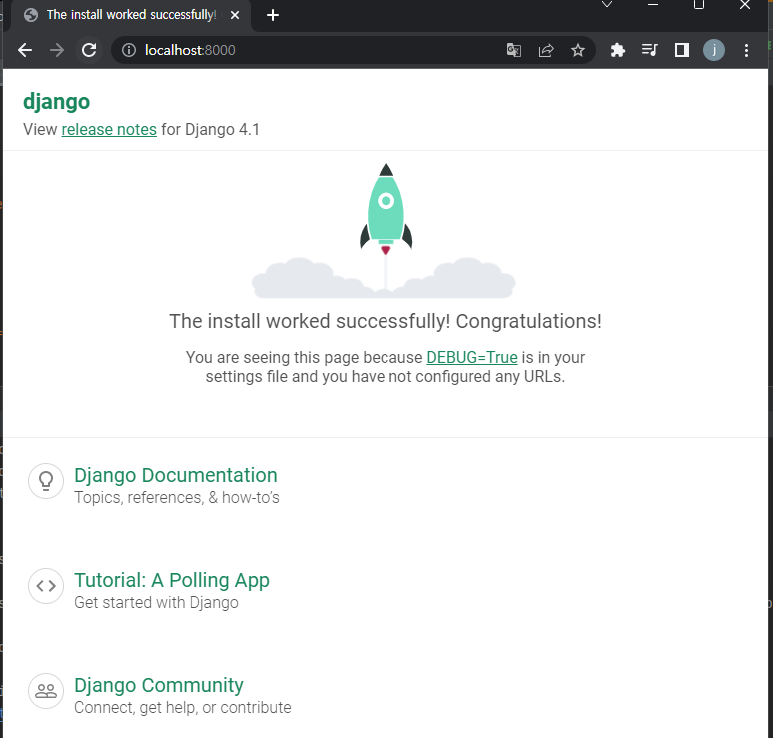The width and height of the screenshot is (773, 738).
Task: Click the code brackets tutorial icon
Action: coord(46,586)
